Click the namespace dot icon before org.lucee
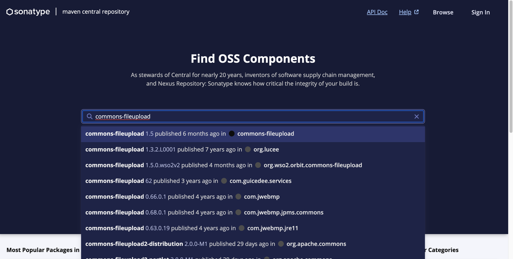 click(x=248, y=149)
